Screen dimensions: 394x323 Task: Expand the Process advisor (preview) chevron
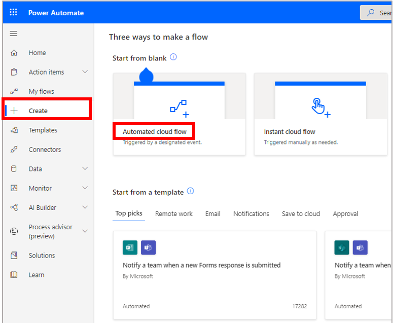pyautogui.click(x=85, y=231)
